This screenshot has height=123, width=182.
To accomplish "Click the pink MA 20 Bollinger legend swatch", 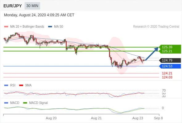I will pyautogui.click(x=6, y=27).
